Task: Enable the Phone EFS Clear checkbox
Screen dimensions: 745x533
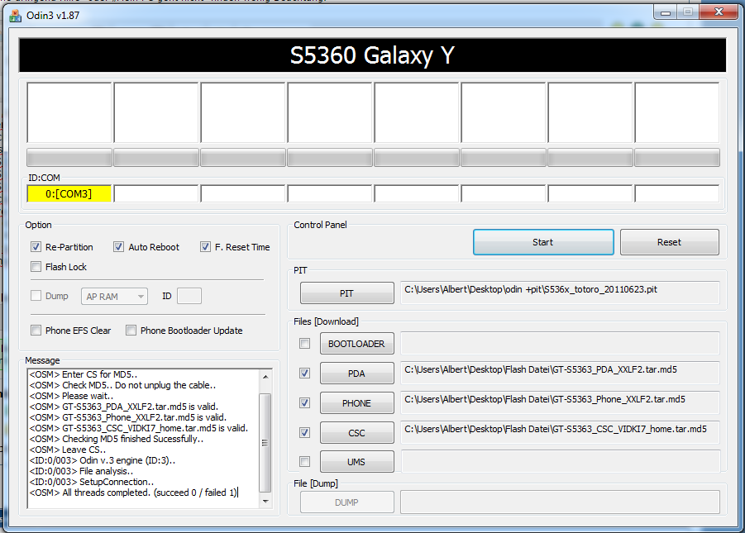Action: tap(36, 331)
